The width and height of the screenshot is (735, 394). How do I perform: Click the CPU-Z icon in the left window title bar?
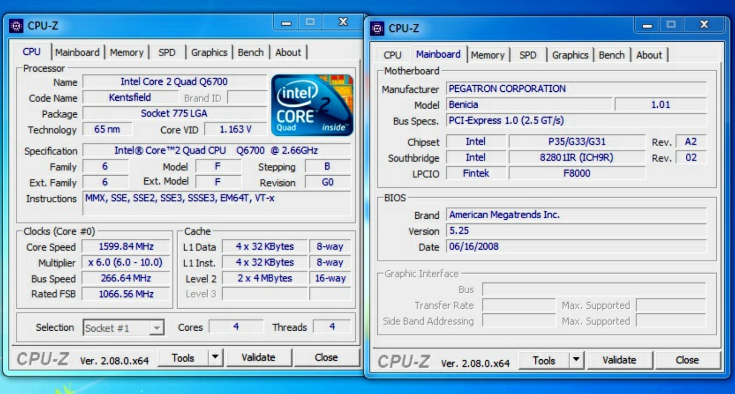tap(16, 26)
